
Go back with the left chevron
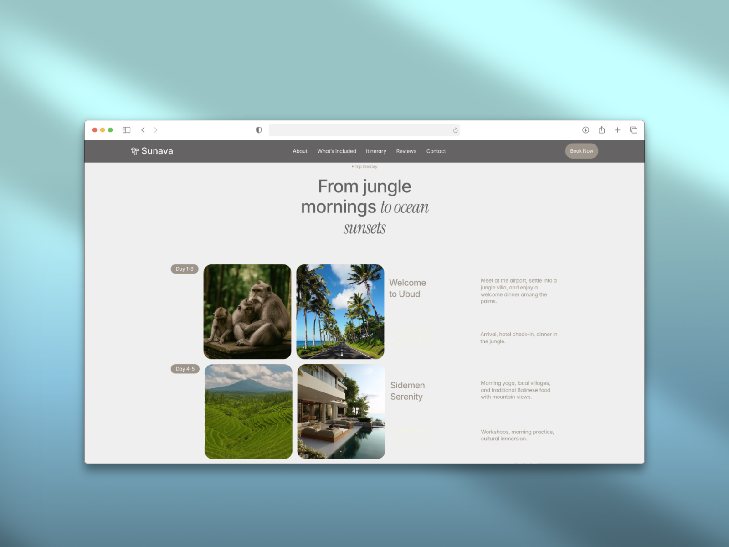point(143,130)
